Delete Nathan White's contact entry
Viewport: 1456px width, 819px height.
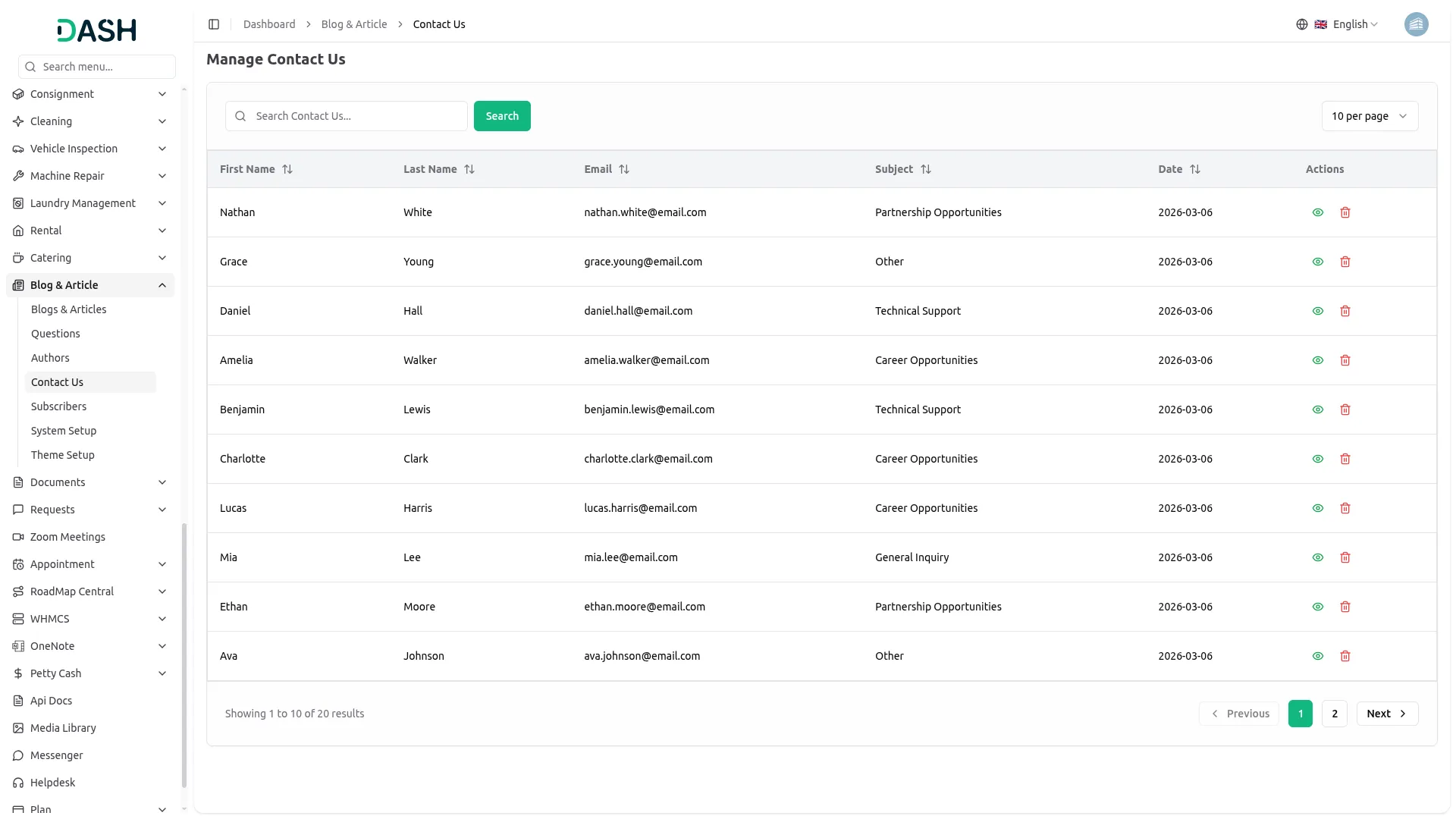pyautogui.click(x=1345, y=212)
